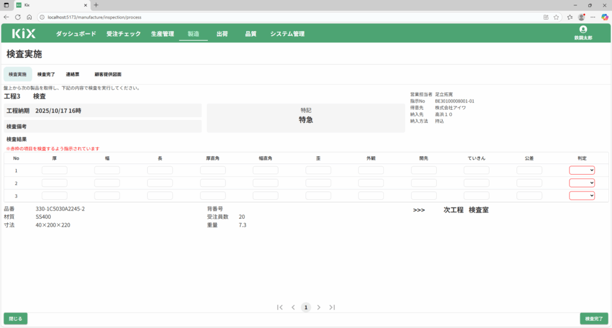Add page to favorites with star icon
This screenshot has width=612, height=328.
tap(556, 17)
